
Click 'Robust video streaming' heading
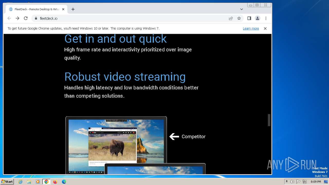(x=125, y=77)
